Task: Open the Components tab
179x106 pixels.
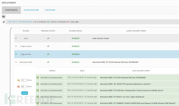Action: coord(11,10)
